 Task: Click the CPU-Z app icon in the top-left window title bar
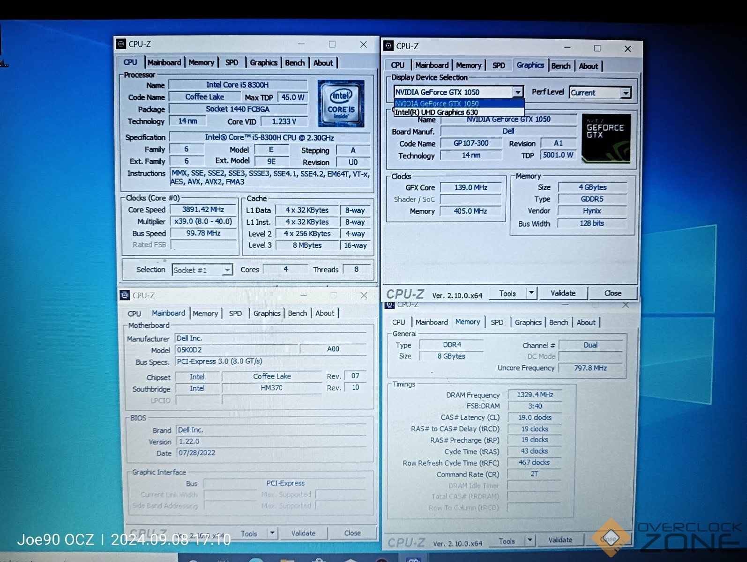[121, 44]
